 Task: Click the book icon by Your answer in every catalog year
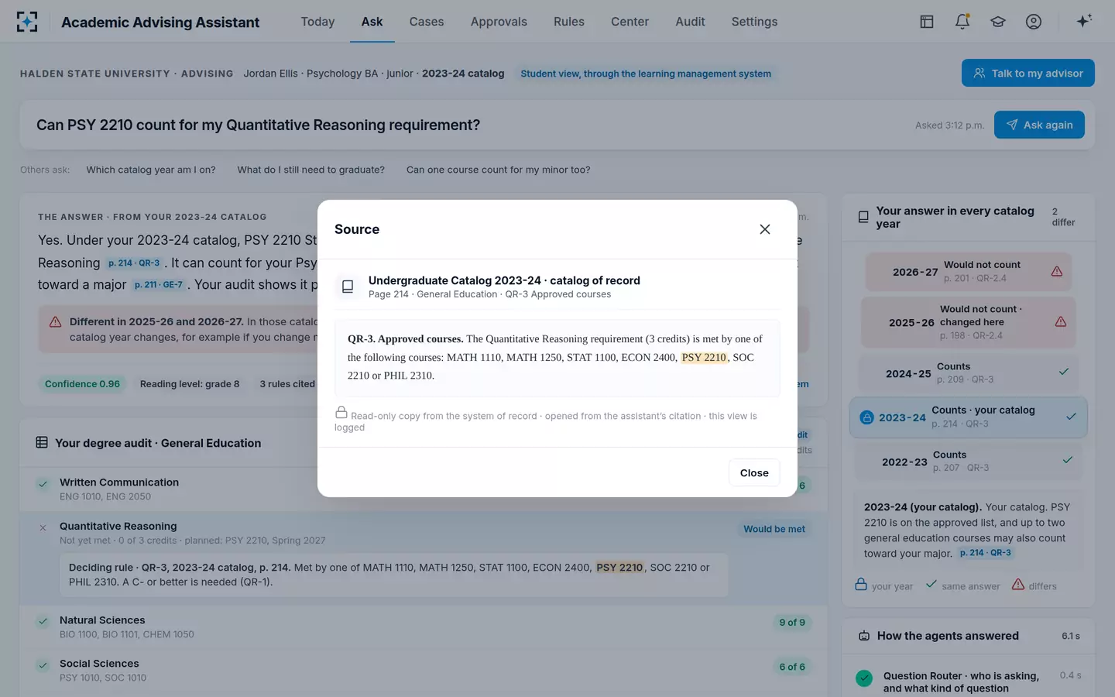[x=863, y=217]
